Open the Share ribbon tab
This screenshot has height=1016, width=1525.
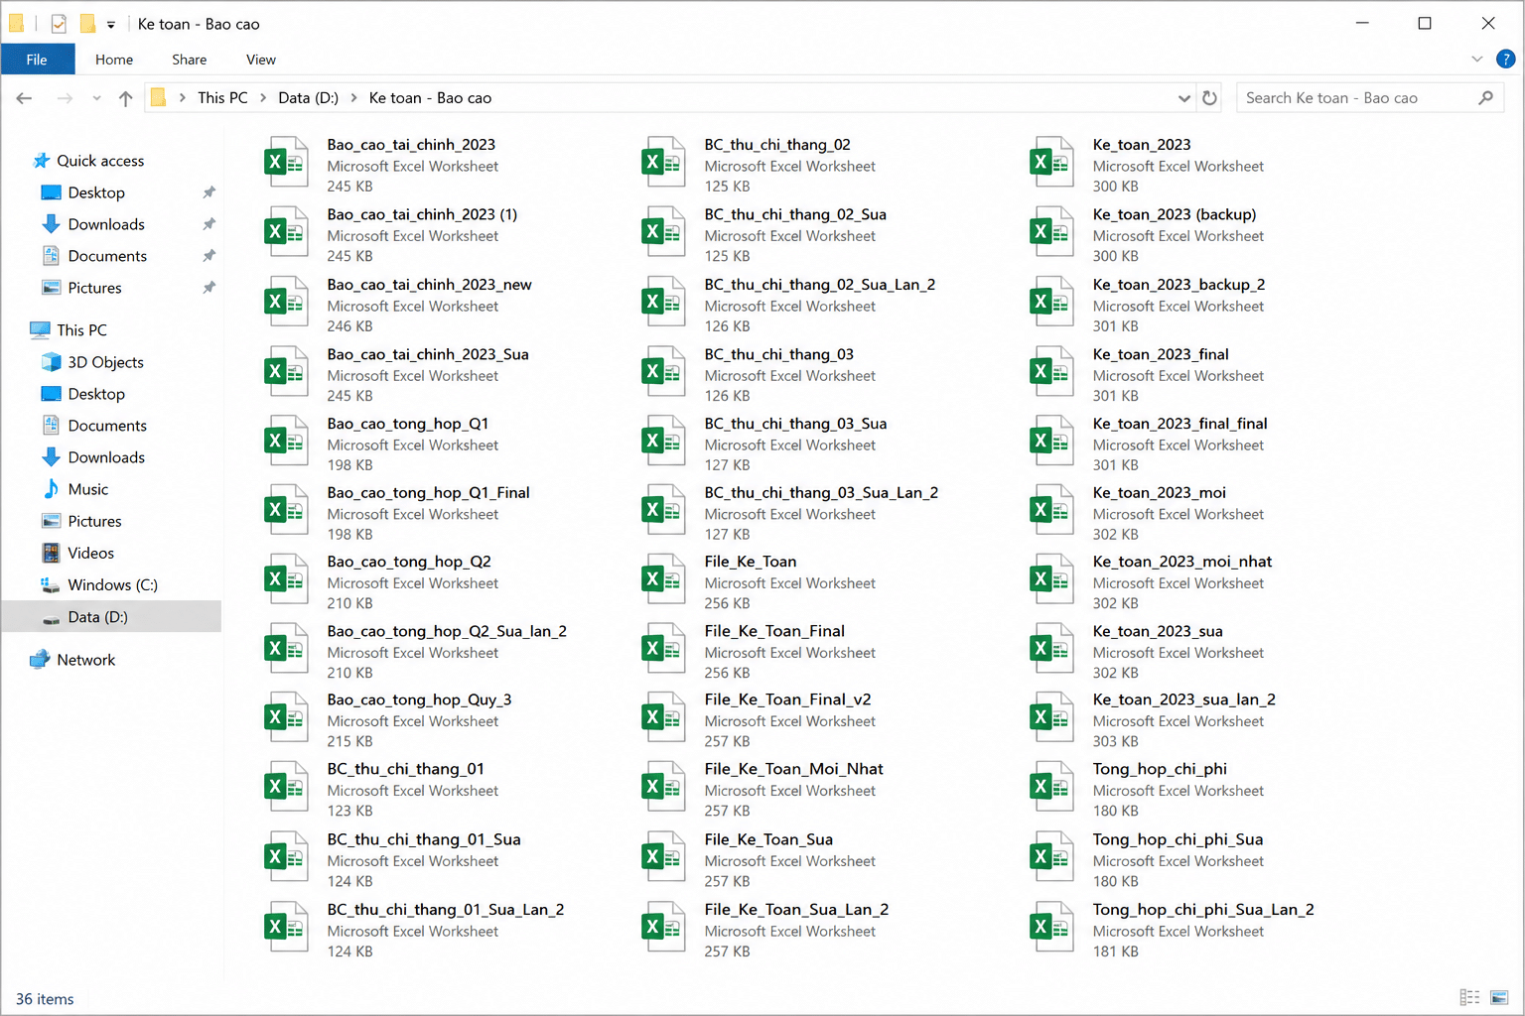tap(189, 60)
